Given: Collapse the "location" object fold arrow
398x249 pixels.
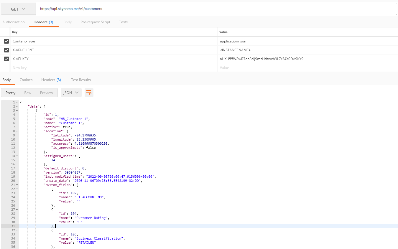Looking at the screenshot, I should click(17, 131).
